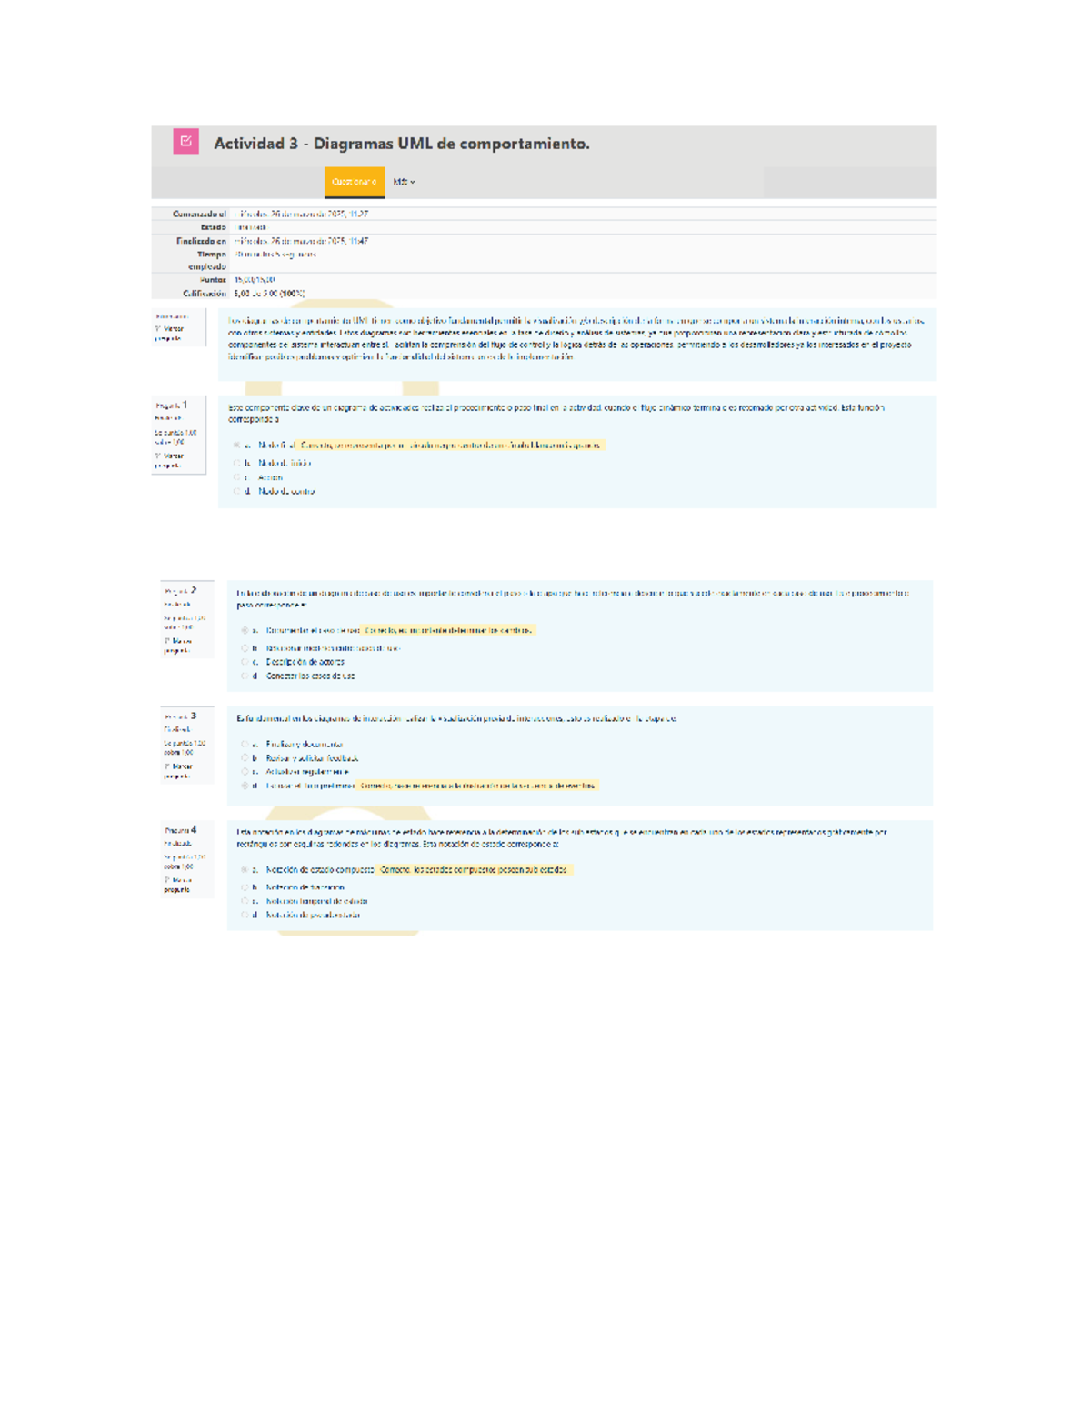Click the flag icon beside Pregunta 2
The image size is (1091, 1412).
point(168,641)
